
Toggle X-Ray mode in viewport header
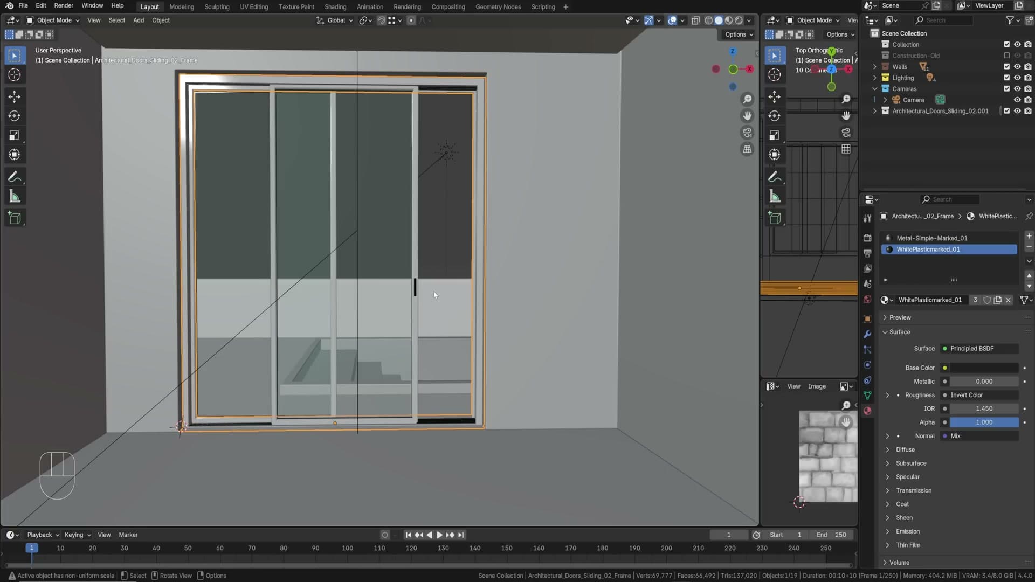(695, 20)
